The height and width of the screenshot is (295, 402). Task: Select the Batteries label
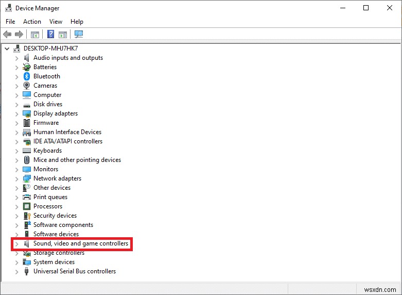(x=45, y=67)
